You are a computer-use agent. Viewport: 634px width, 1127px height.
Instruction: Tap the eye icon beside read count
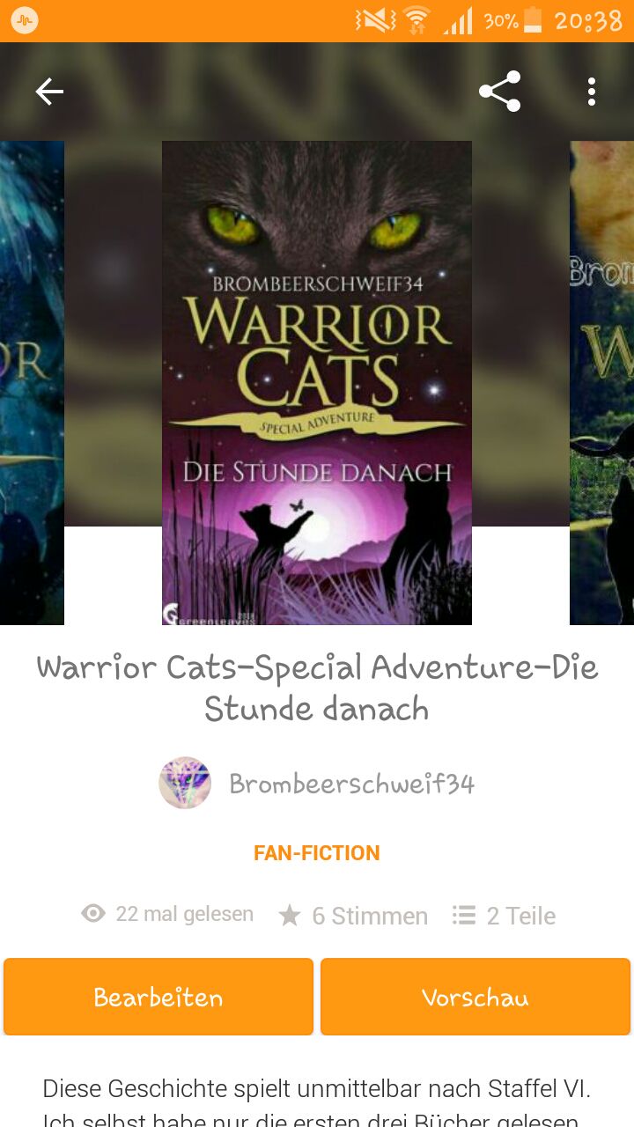pyautogui.click(x=93, y=914)
